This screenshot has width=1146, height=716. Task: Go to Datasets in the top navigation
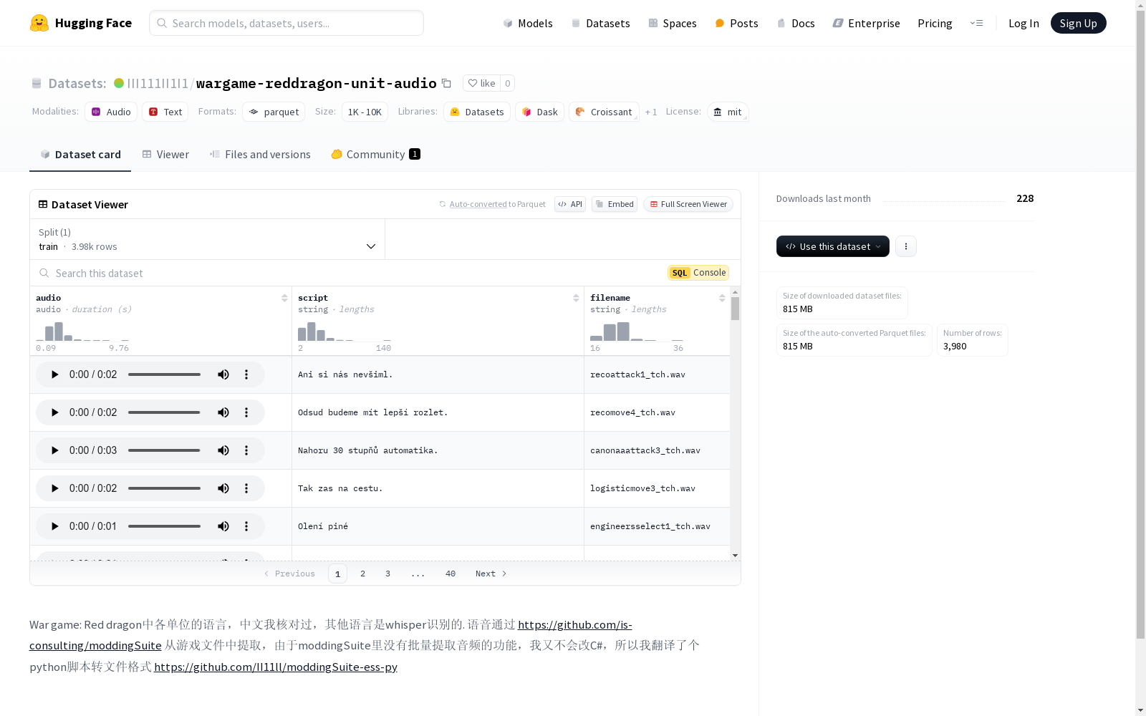pos(600,23)
